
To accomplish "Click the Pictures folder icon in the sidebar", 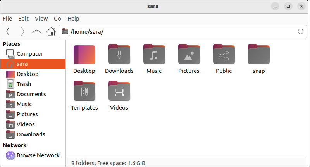I will click(x=10, y=114).
